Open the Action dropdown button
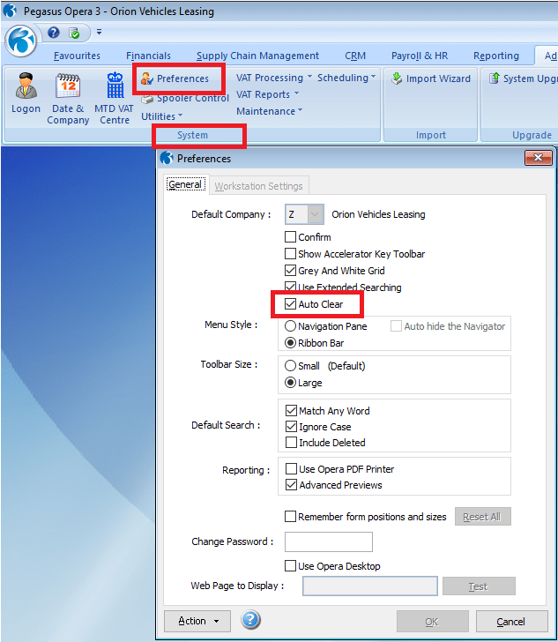 click(197, 621)
